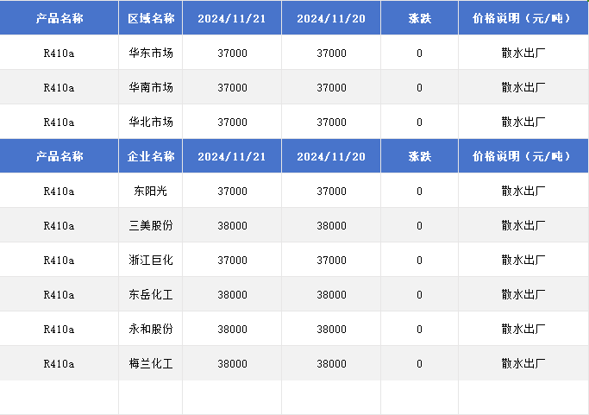This screenshot has width=589, height=415.
Task: Click the 区域名称 column header
Action: pos(151,18)
